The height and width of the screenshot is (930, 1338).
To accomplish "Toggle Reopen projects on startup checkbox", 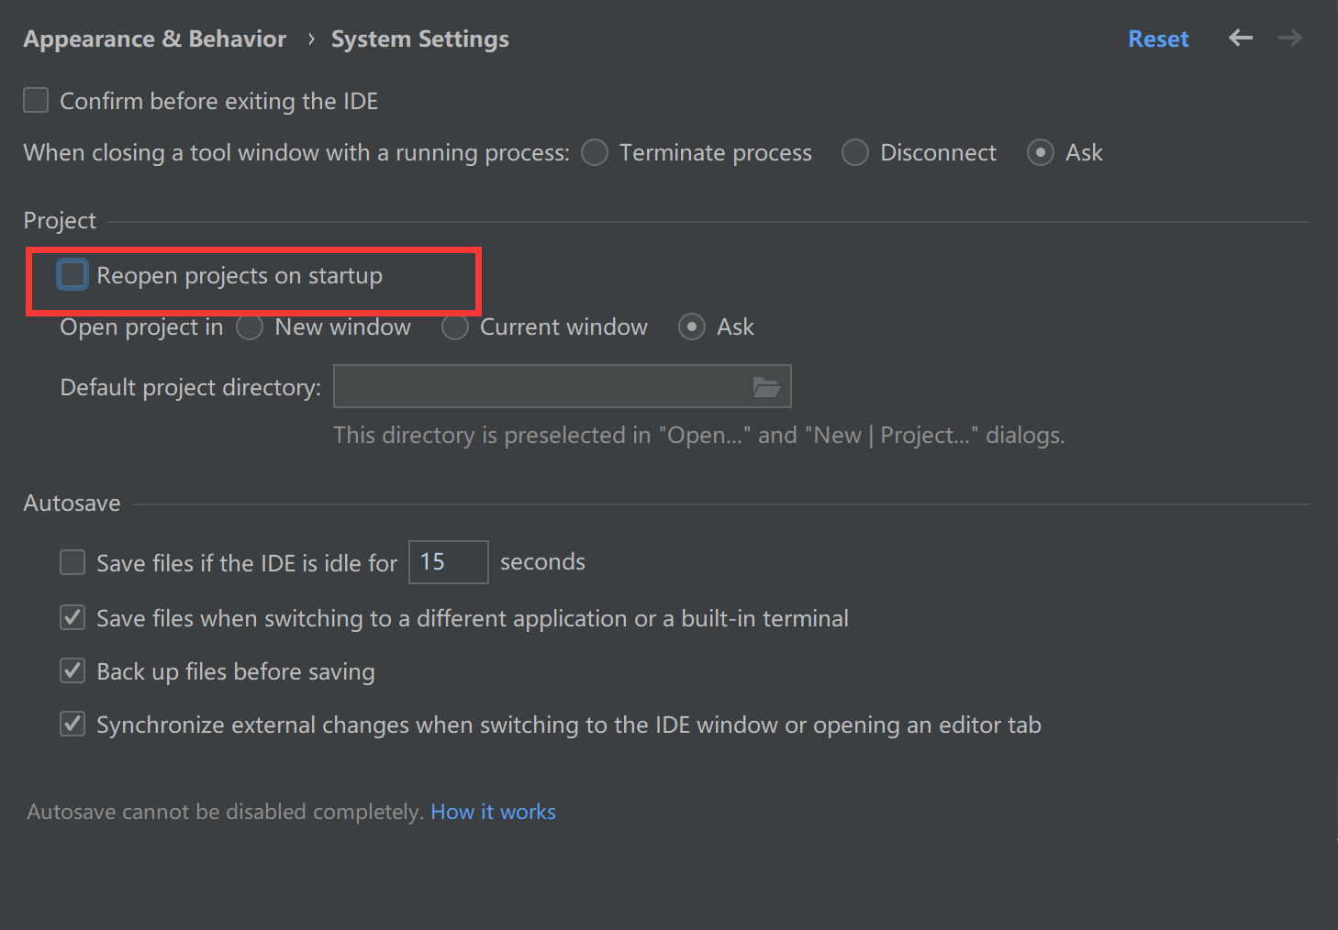I will click(72, 274).
